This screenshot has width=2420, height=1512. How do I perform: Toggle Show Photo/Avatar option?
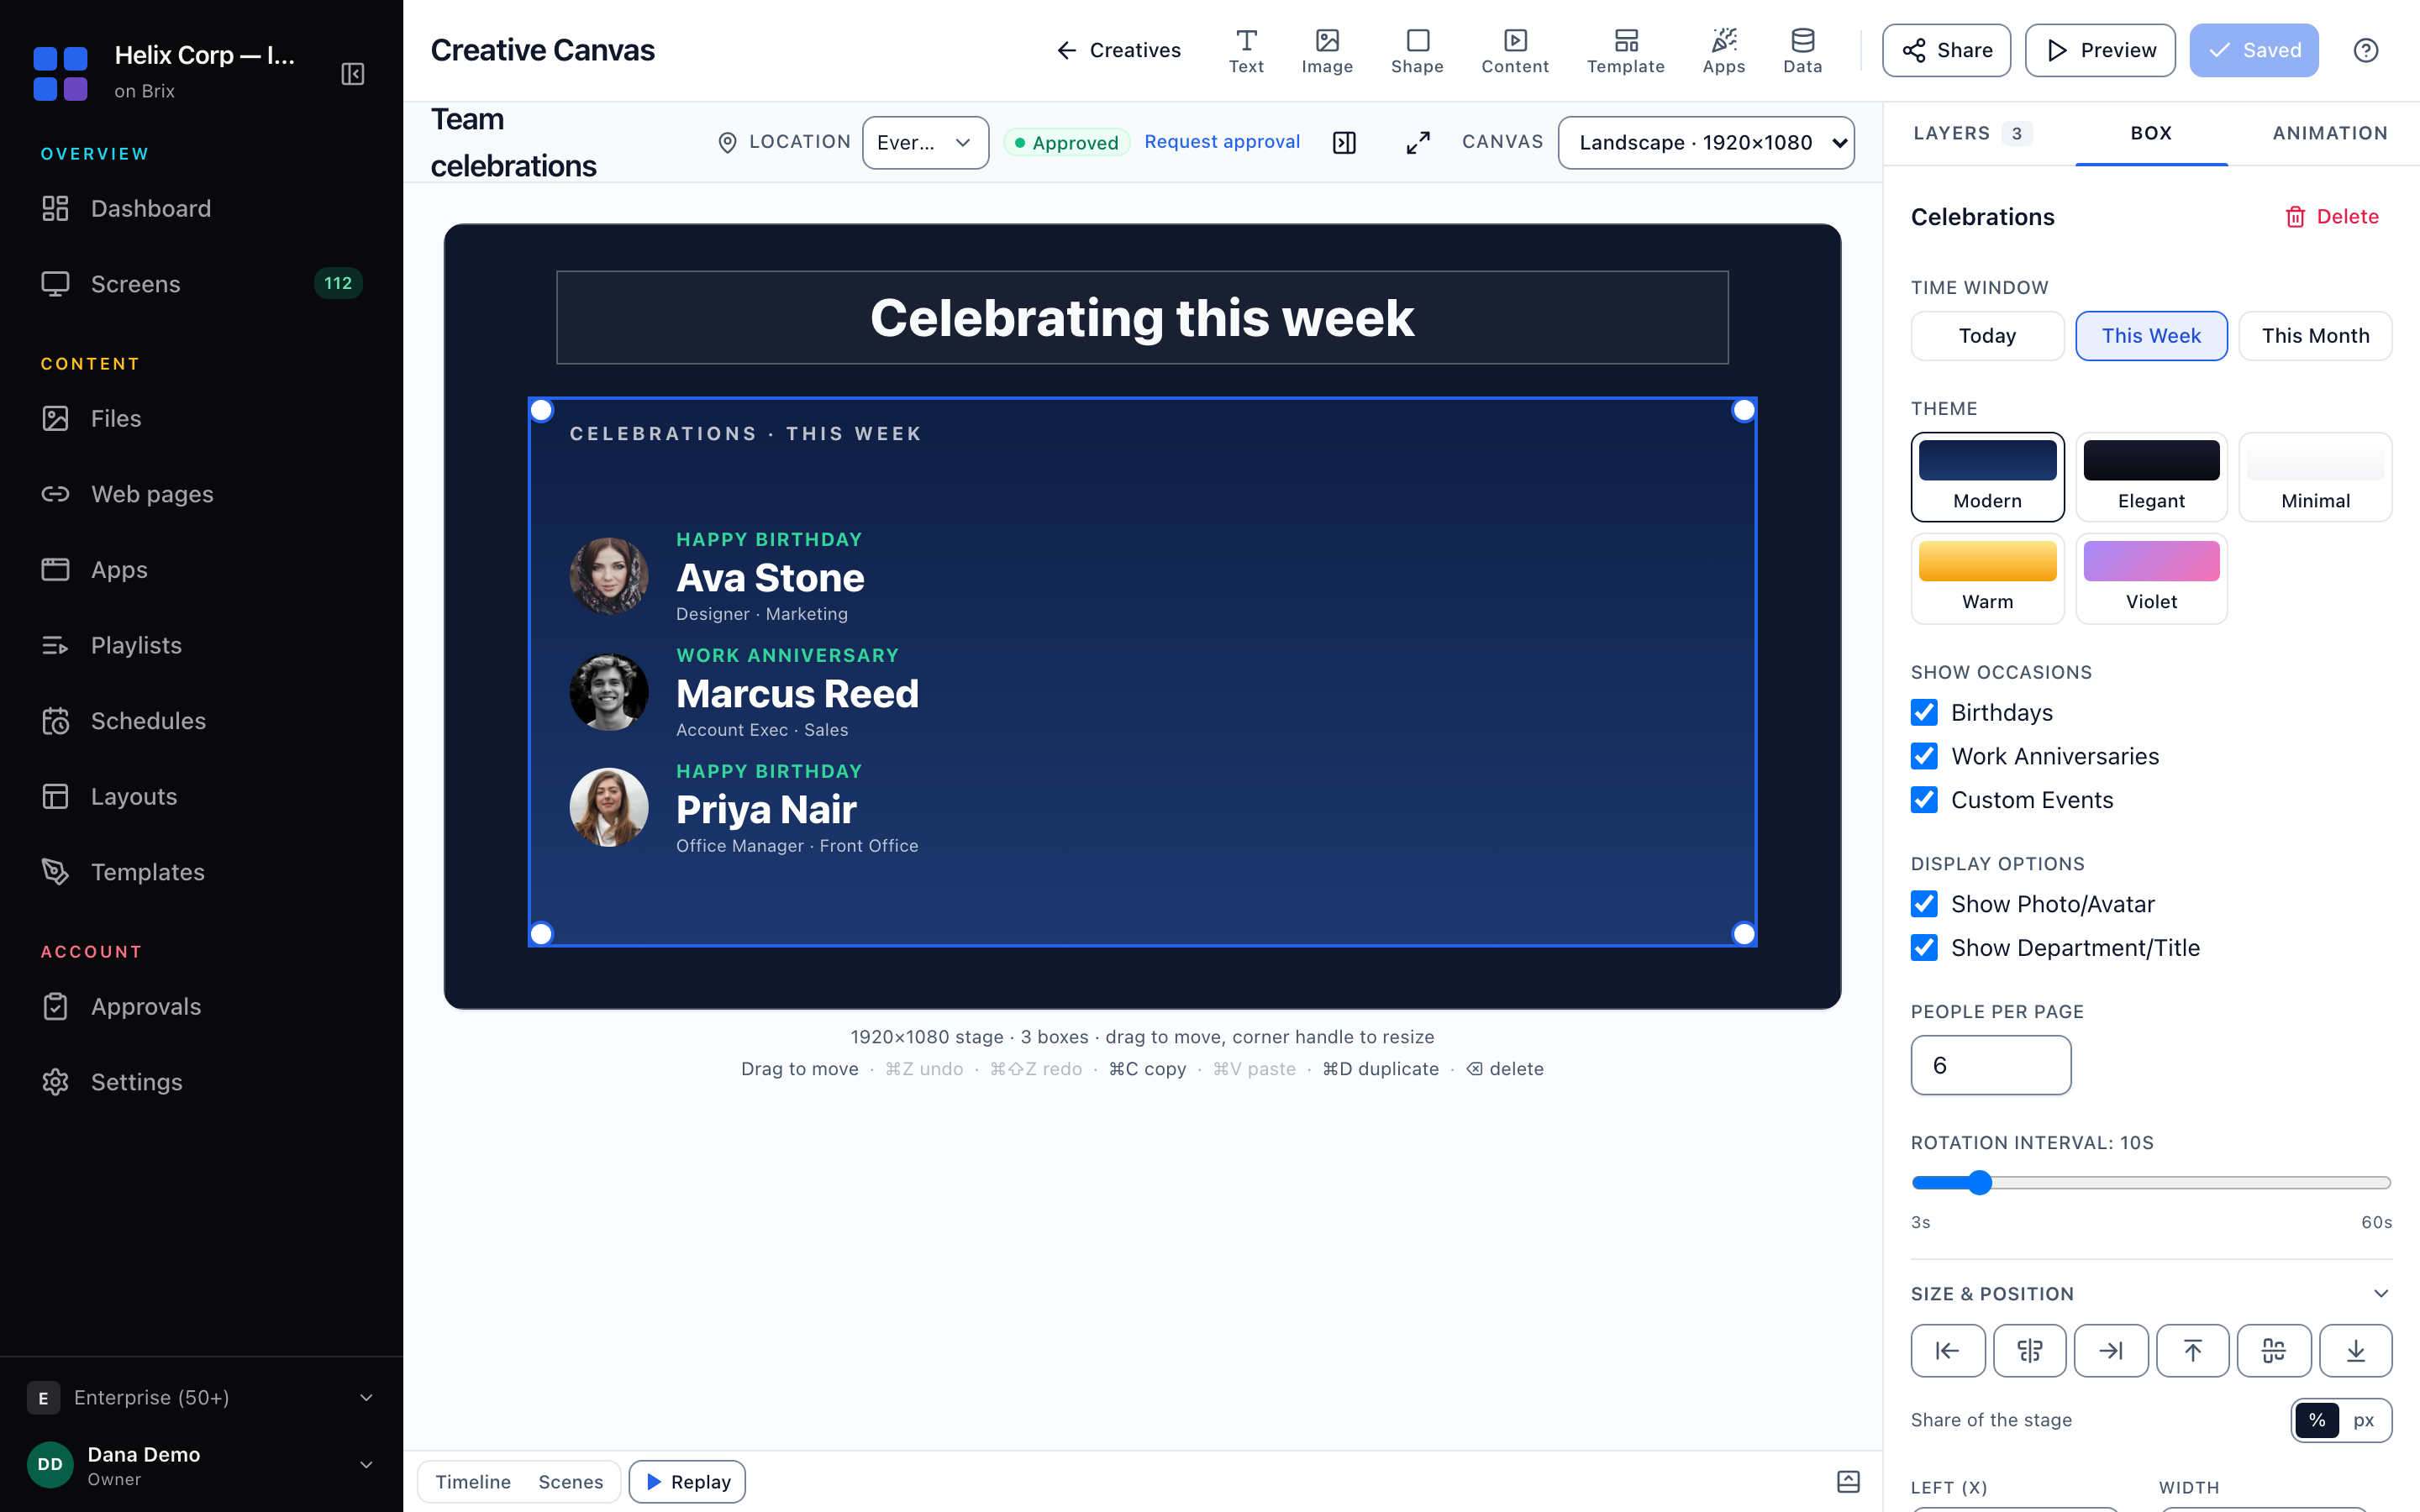tap(1924, 904)
